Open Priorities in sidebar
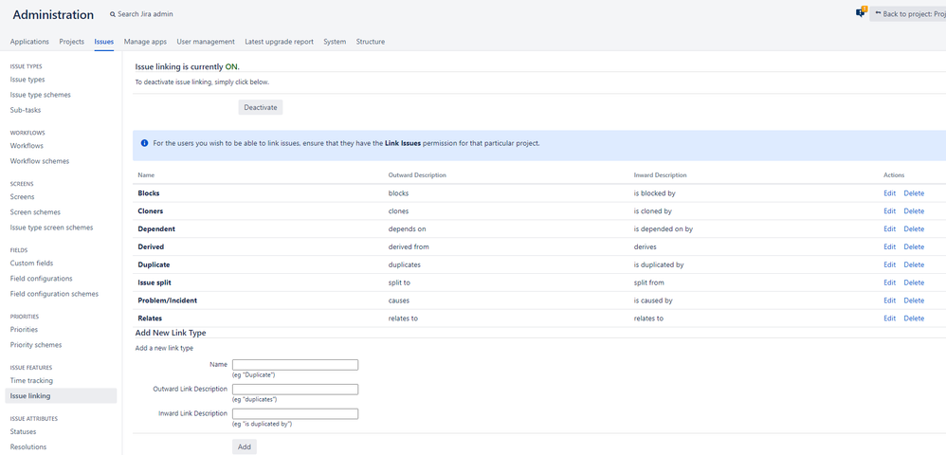Viewport: 946px width, 455px height. [24, 330]
